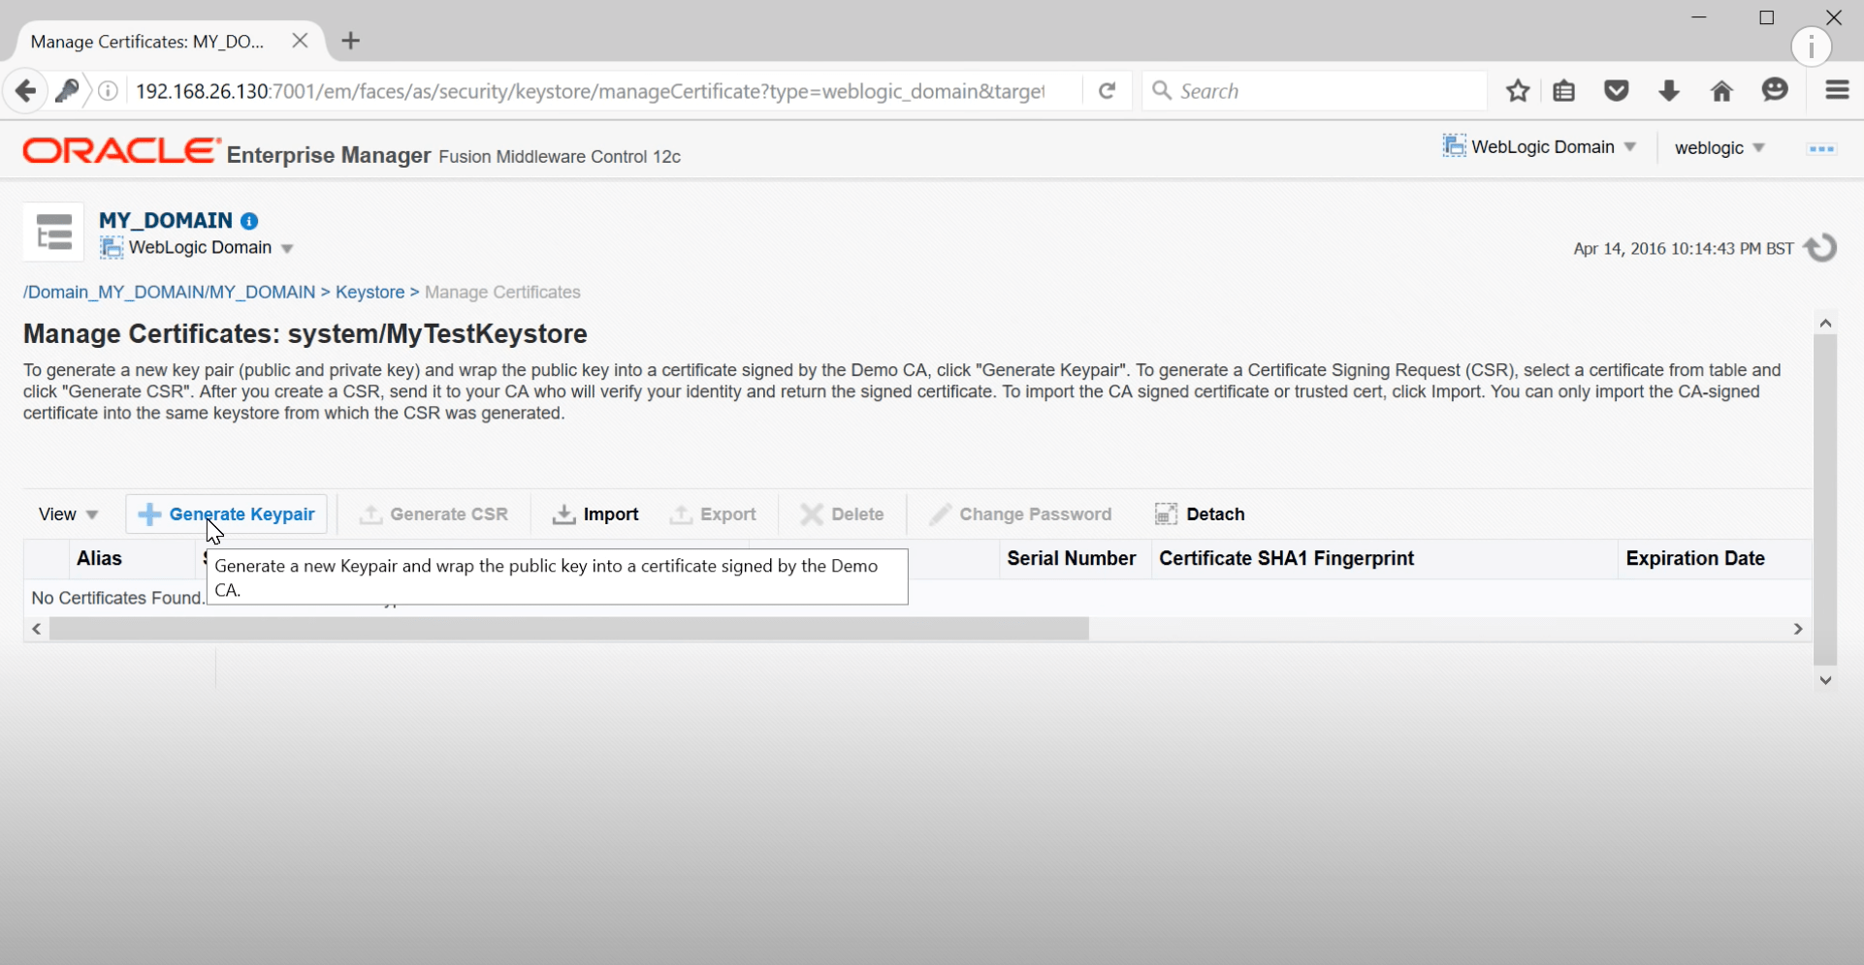Select the Manage Certificates browser tab
The image size is (1864, 965).
[145, 41]
